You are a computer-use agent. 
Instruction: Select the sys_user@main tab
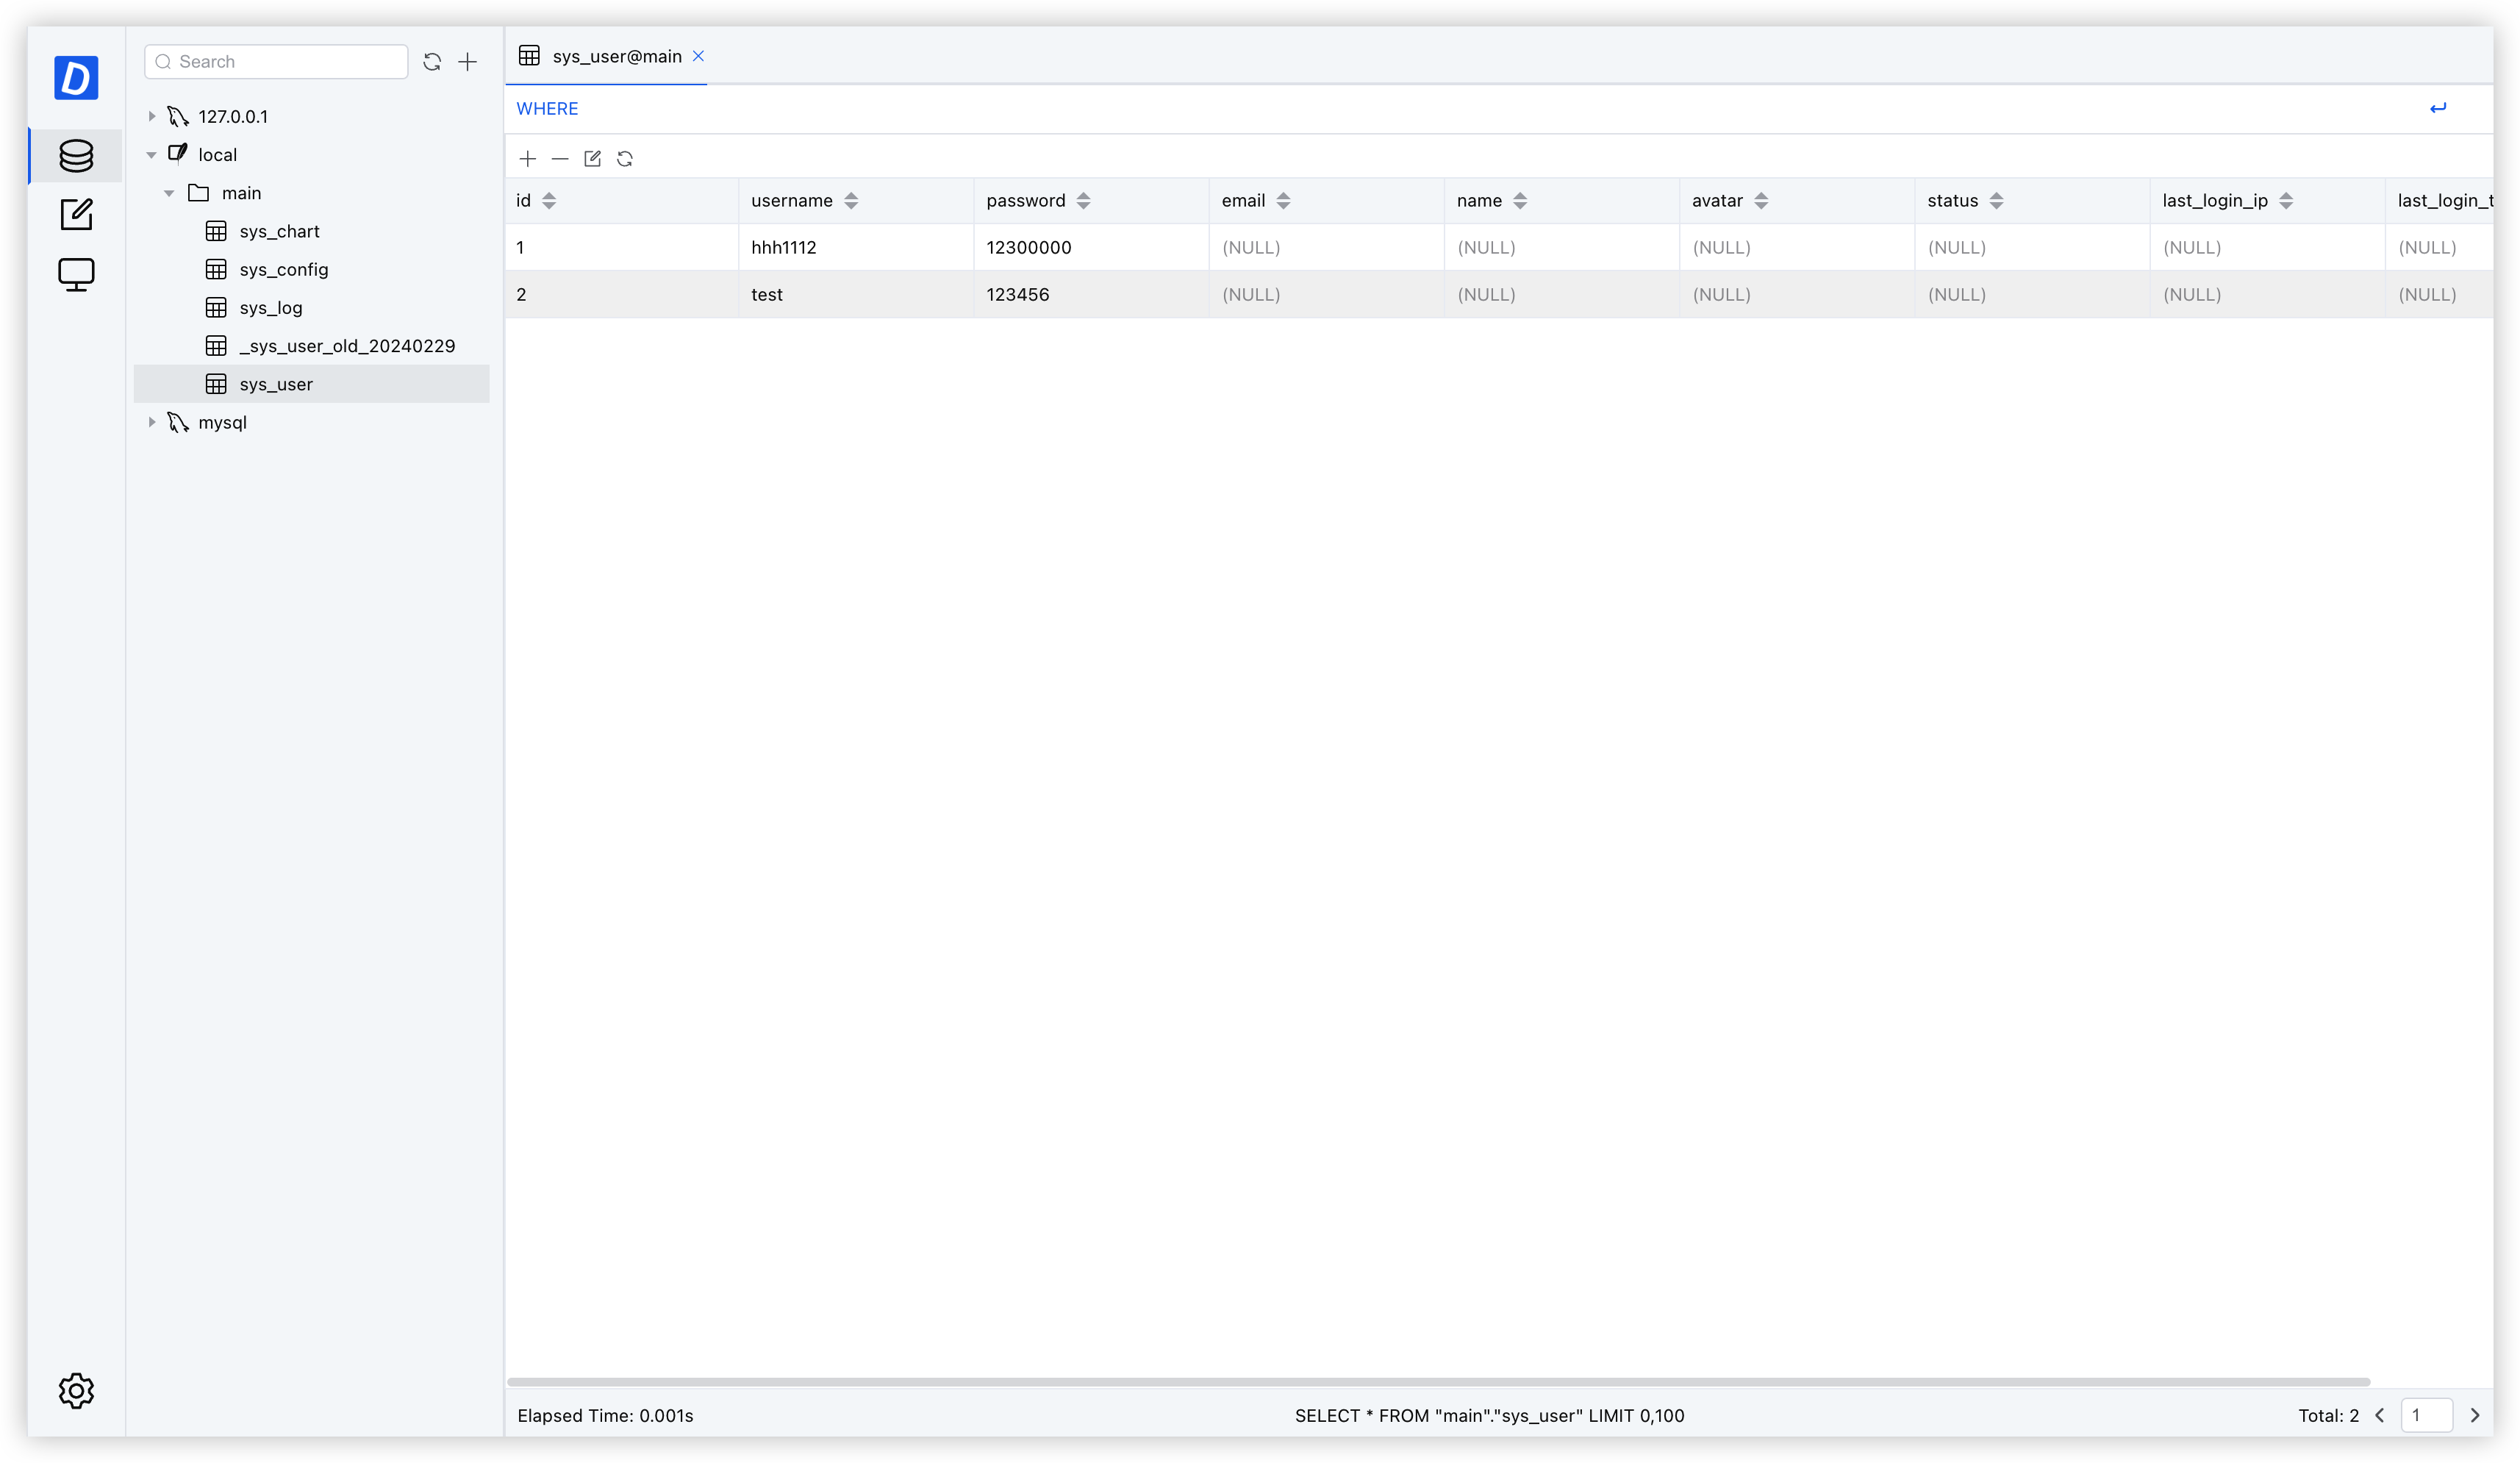tap(616, 57)
